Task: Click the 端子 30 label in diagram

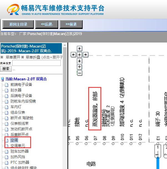Action: pyautogui.click(x=158, y=119)
